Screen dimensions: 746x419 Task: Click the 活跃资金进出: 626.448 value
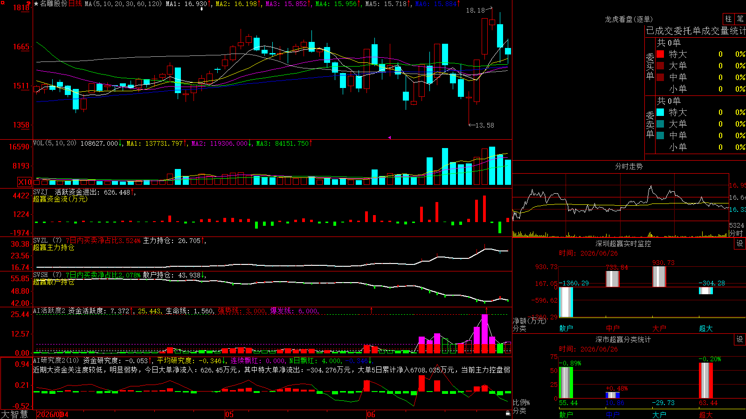point(92,192)
